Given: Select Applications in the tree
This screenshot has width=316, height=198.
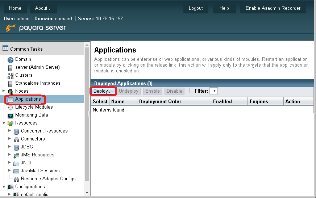Looking at the screenshot, I should coord(28,99).
